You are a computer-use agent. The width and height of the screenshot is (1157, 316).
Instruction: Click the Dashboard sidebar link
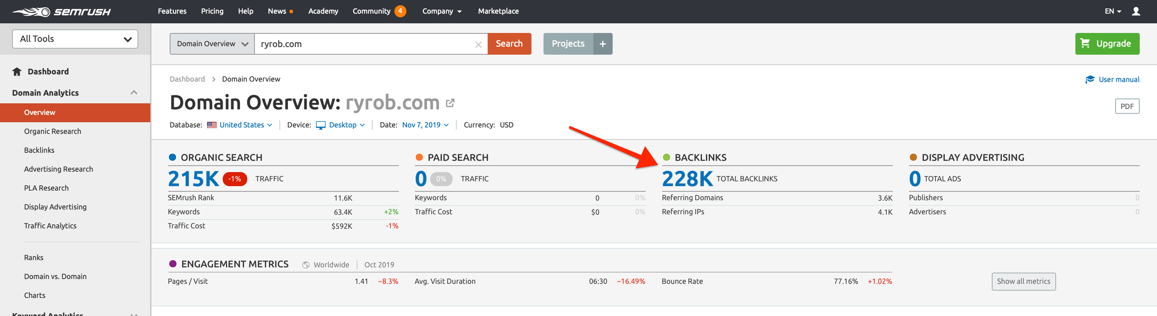click(48, 72)
